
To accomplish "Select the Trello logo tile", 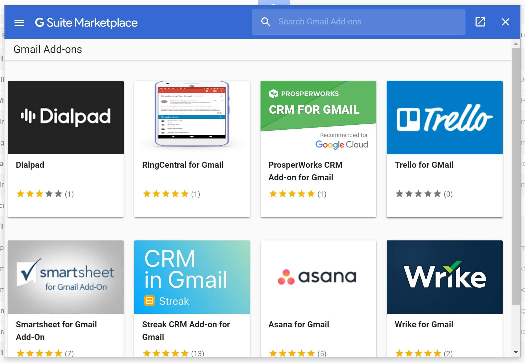I will [x=444, y=117].
